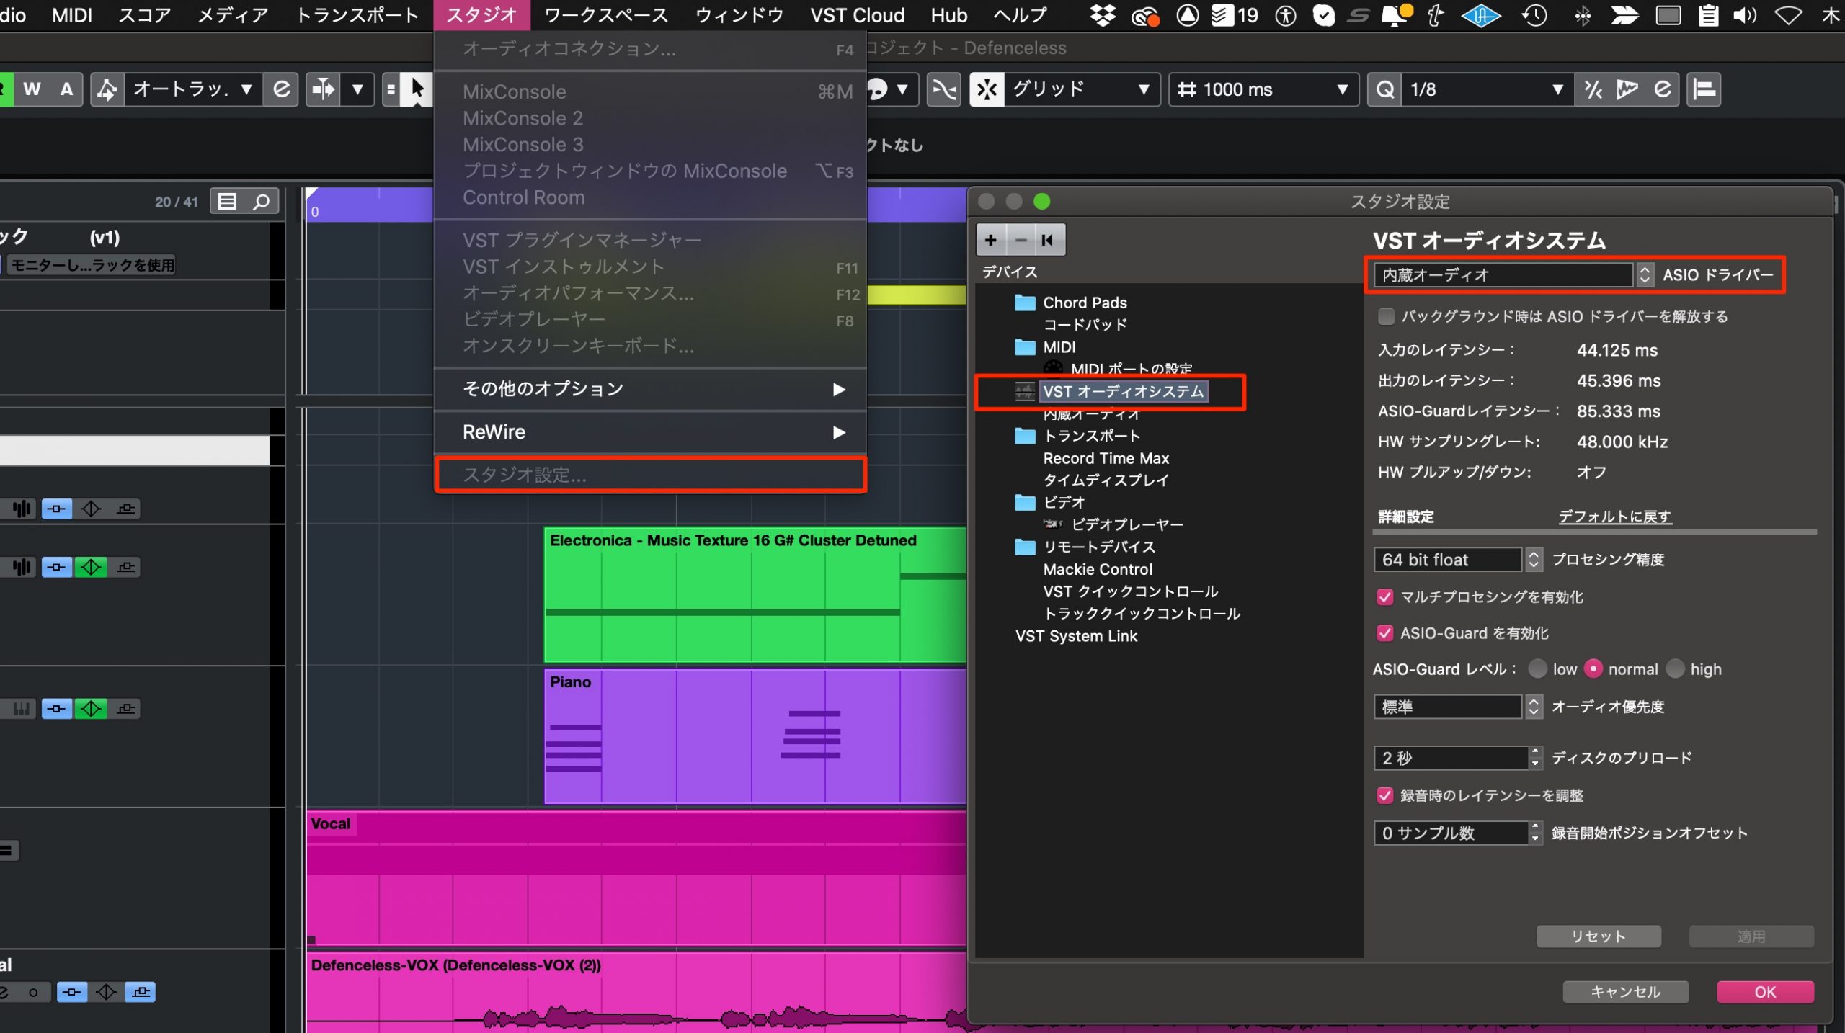Choose VST プラグインマネージャー menu item
The image size is (1845, 1033).
650,240
